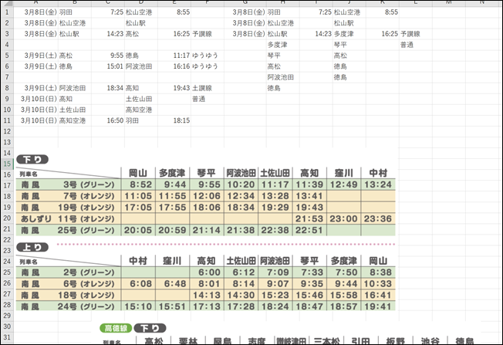Click the 8:52 岡山 time for 南風 3号
The height and width of the screenshot is (345, 503).
click(140, 184)
